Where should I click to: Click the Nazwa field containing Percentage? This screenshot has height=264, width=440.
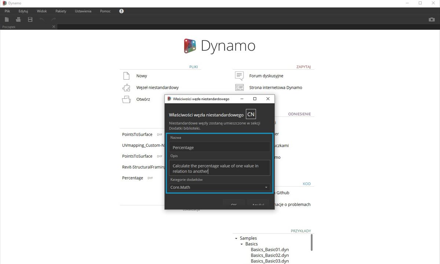tap(219, 147)
